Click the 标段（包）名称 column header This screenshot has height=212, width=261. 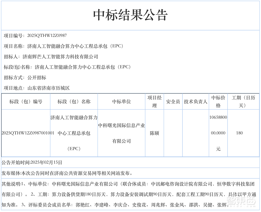coord(74,101)
